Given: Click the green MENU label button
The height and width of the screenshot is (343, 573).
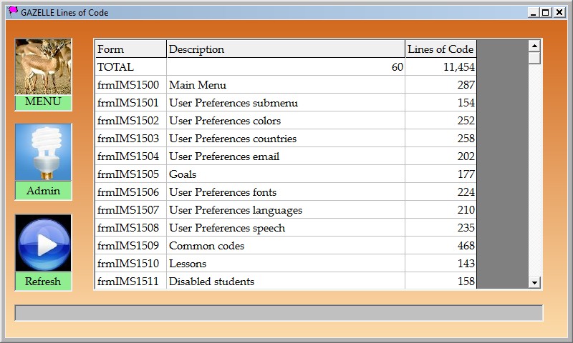Looking at the screenshot, I should [x=43, y=102].
